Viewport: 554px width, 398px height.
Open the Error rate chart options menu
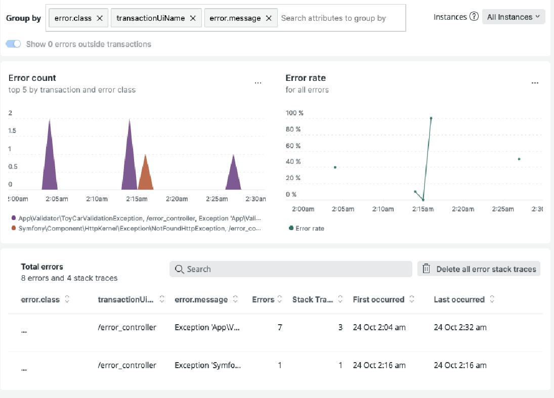coord(535,82)
